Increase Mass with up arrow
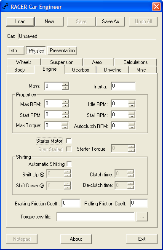Viewport: 163px width, 250px height. pos(65,84)
